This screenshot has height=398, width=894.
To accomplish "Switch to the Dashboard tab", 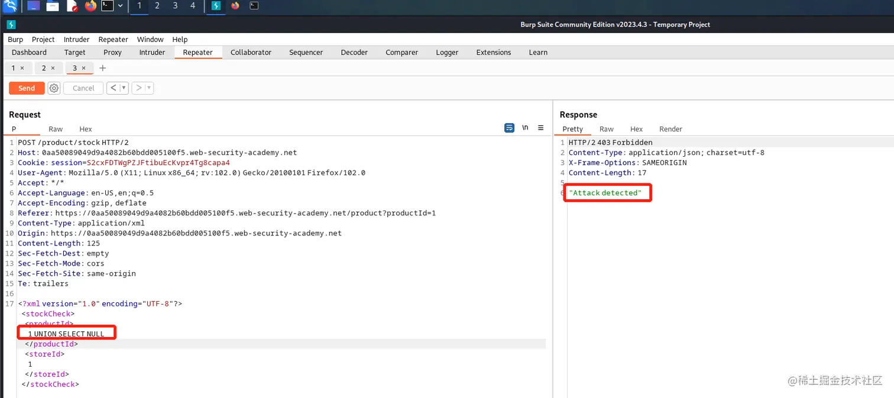I will 29,52.
